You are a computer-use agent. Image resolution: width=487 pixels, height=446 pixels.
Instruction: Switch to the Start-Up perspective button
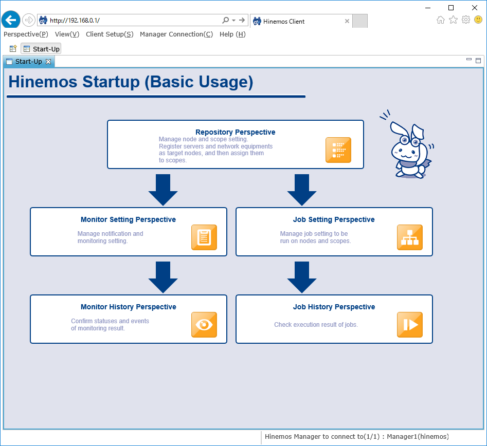tap(41, 49)
